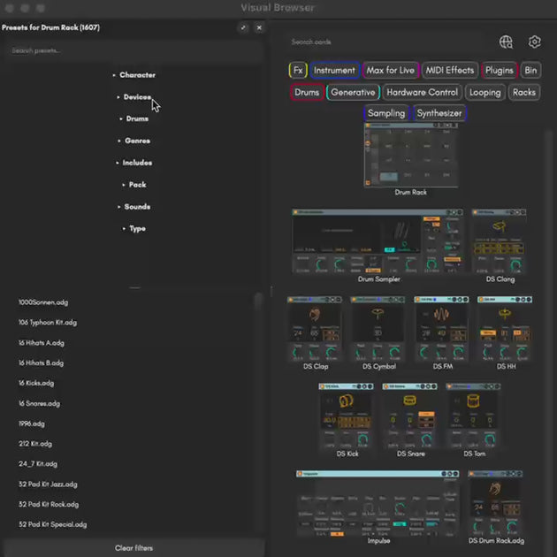This screenshot has width=557, height=557.
Task: Toggle the Hardware Control tag filter
Action: pyautogui.click(x=422, y=92)
